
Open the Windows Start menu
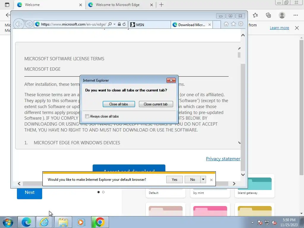click(8, 222)
